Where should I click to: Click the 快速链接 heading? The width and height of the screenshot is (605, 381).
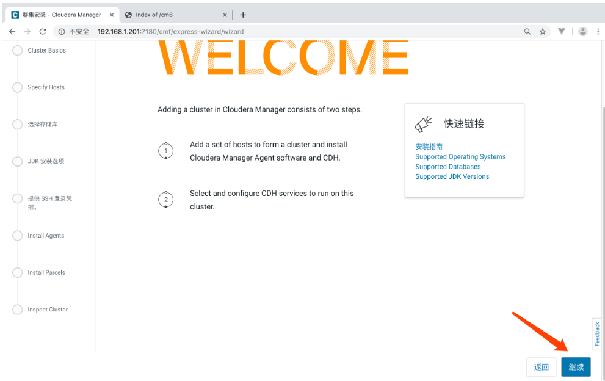click(464, 124)
